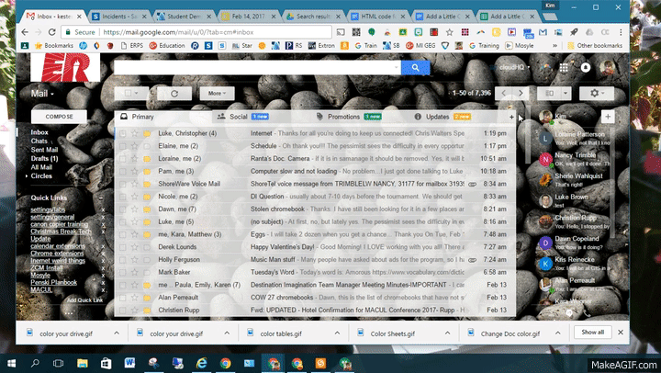
Task: Expand the Mail switcher dropdown
Action: click(42, 93)
